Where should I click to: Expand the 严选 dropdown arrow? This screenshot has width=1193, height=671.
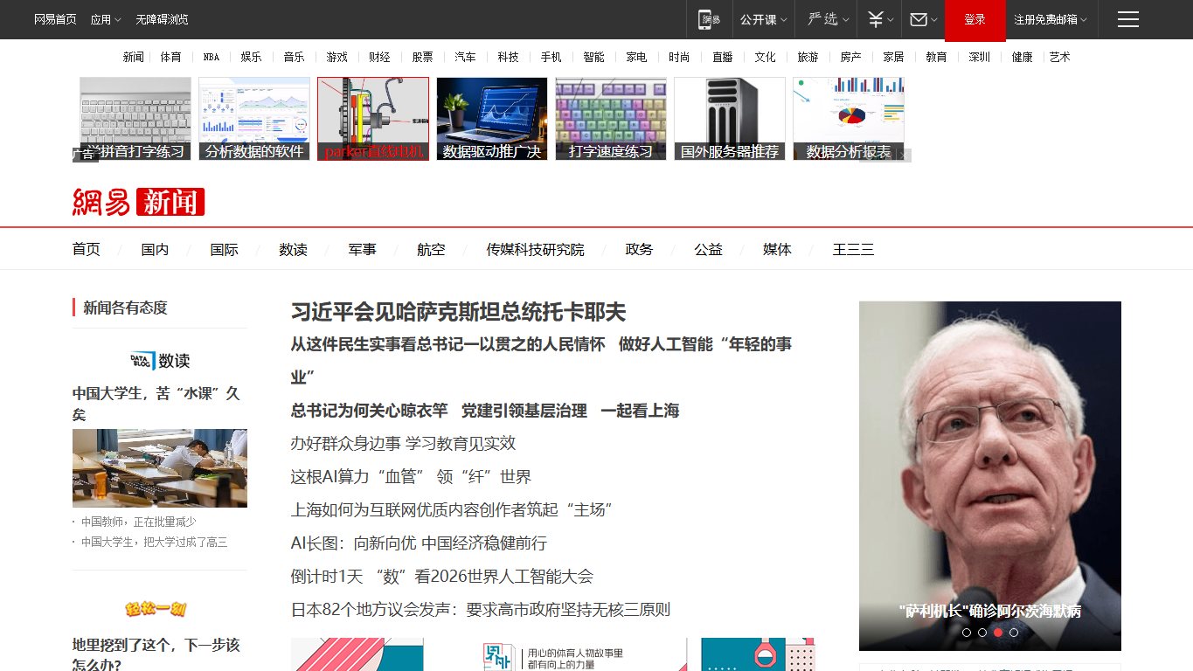tap(845, 19)
